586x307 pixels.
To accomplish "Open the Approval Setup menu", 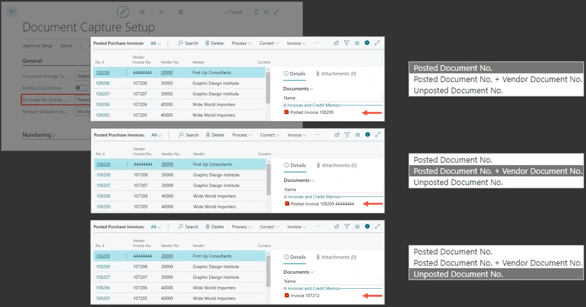I will click(x=37, y=46).
